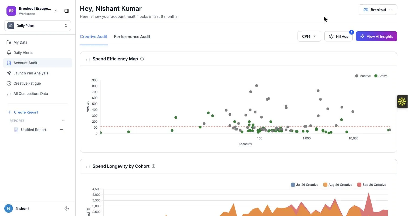Click the Spend Longevity by Cohort chart icon
This screenshot has height=216, width=408.
[x=88, y=166]
